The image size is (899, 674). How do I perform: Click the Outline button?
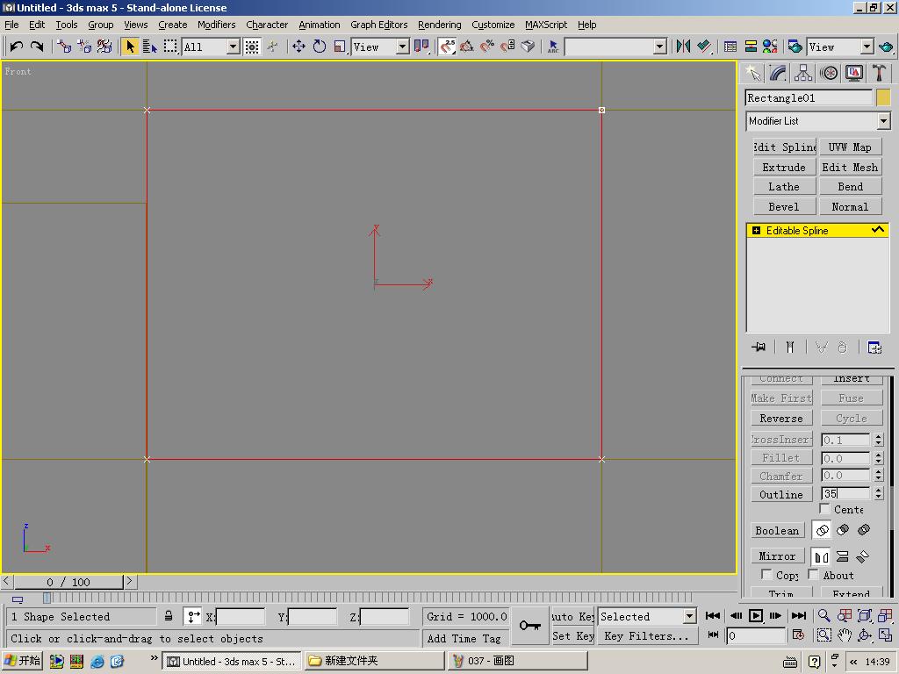(x=781, y=494)
